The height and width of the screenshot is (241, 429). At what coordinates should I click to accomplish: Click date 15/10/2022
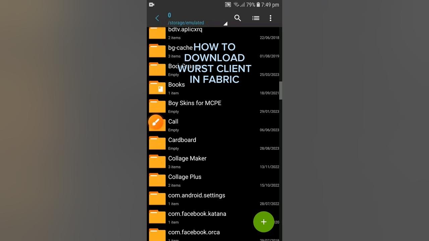point(269,185)
